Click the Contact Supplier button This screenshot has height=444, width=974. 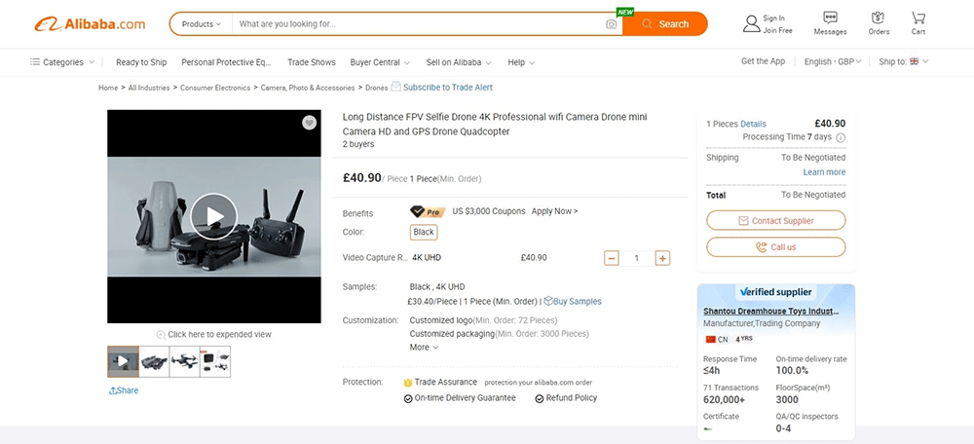click(775, 221)
